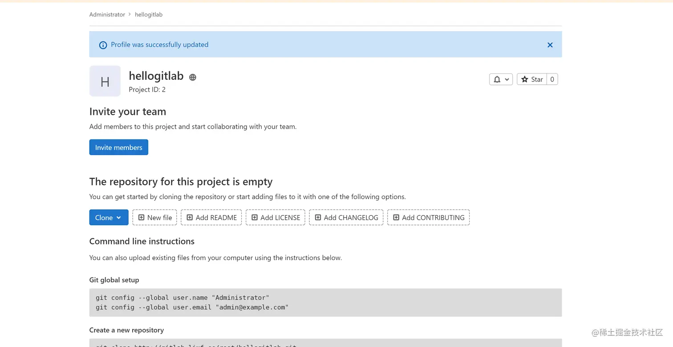Star the hellogitlab project

pos(532,79)
